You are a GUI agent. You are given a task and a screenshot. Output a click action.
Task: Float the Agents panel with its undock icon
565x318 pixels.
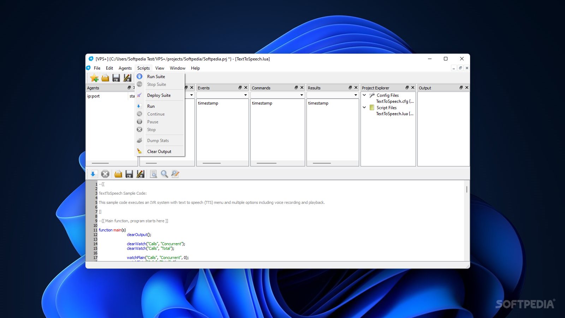tap(129, 88)
